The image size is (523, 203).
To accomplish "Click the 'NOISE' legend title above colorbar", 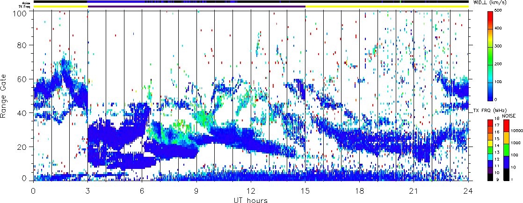I will click(x=508, y=115).
